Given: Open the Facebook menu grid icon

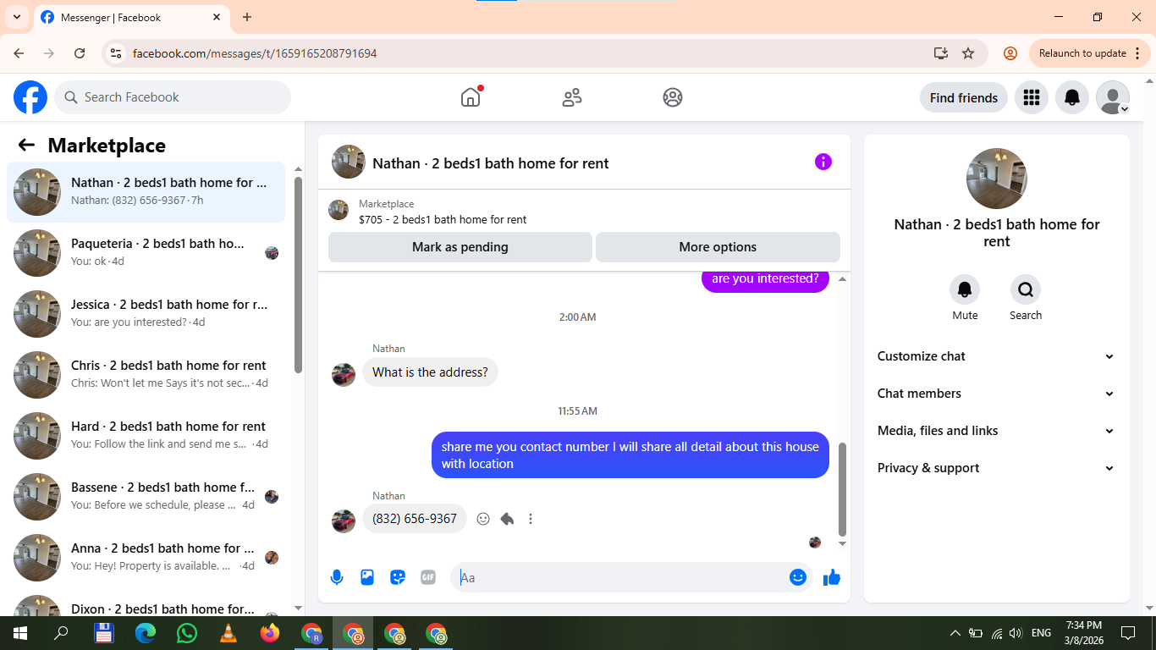Looking at the screenshot, I should coord(1031,97).
